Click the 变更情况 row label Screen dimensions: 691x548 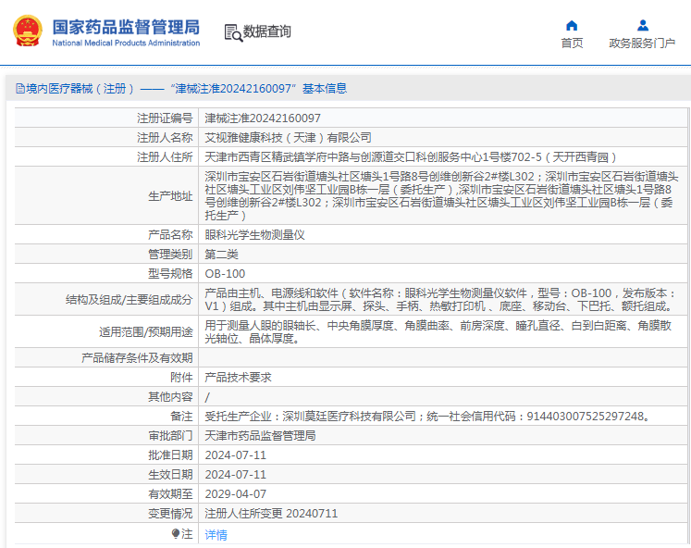(170, 513)
